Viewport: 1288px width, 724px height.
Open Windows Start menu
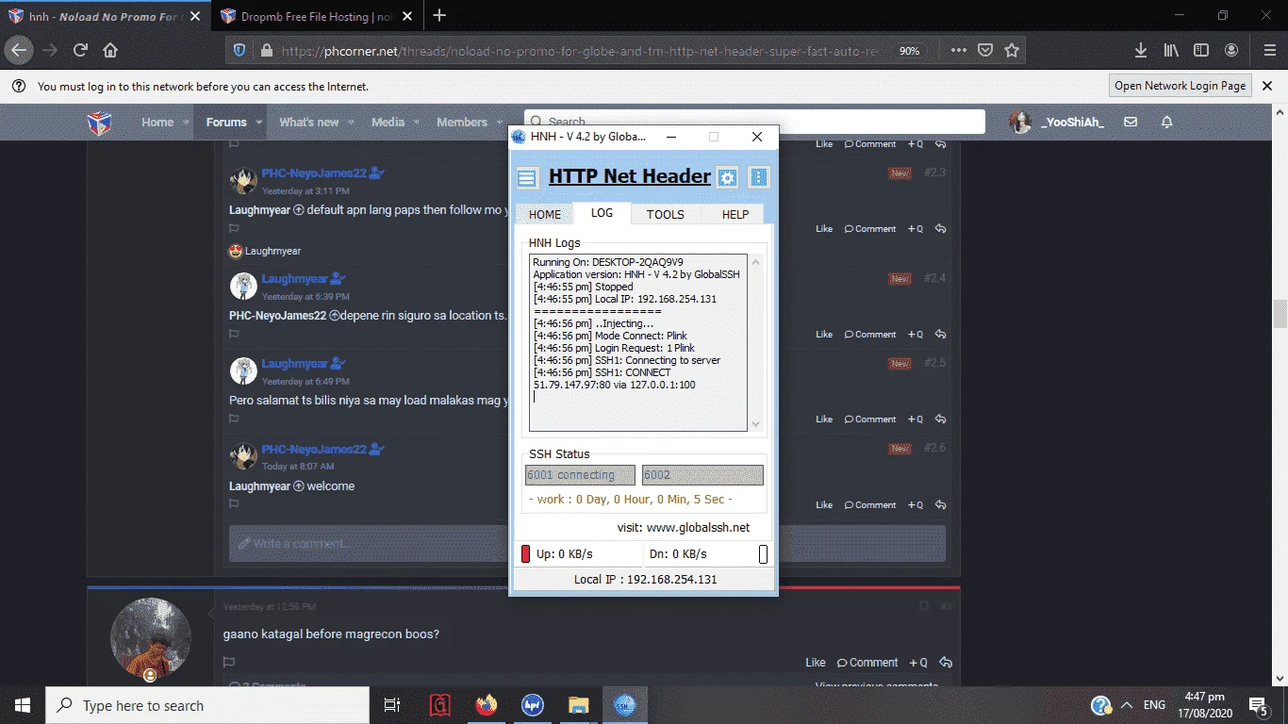coord(22,705)
